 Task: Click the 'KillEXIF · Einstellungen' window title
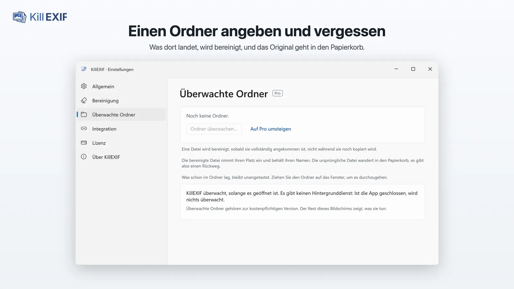tap(112, 69)
